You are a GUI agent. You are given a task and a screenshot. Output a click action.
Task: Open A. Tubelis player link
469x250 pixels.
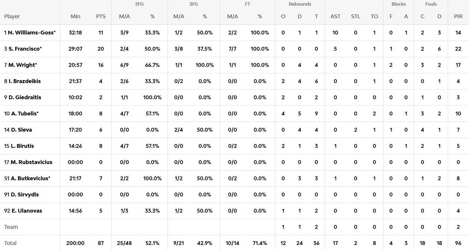click(24, 114)
